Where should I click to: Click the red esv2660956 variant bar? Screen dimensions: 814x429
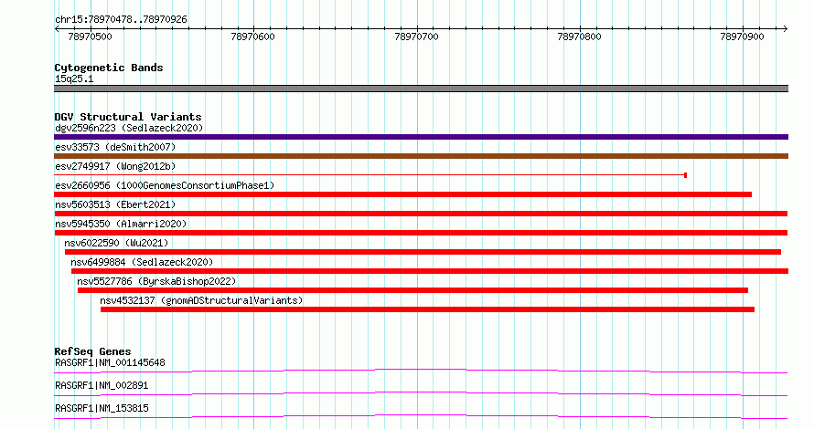pyautogui.click(x=402, y=194)
